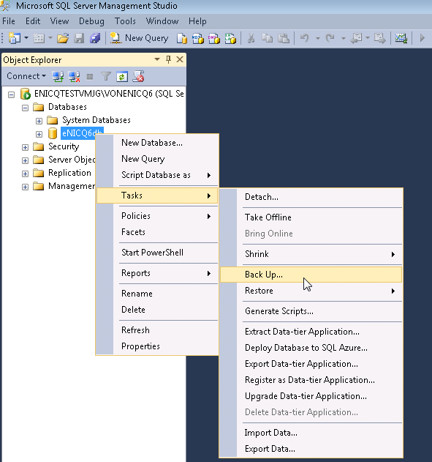The height and width of the screenshot is (462, 432).
Task: Open the Debug menu
Action: tap(91, 21)
